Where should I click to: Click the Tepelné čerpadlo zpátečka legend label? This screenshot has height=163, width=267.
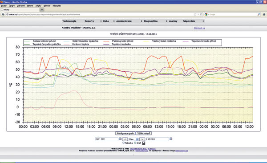[x=46, y=44]
